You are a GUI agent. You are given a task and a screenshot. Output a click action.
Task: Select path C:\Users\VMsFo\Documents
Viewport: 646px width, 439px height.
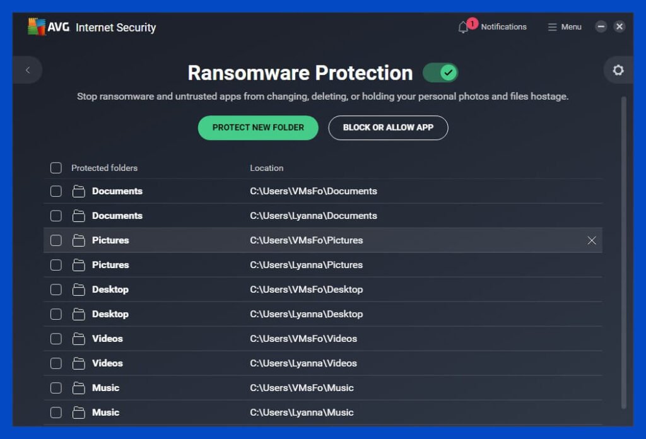tap(314, 191)
